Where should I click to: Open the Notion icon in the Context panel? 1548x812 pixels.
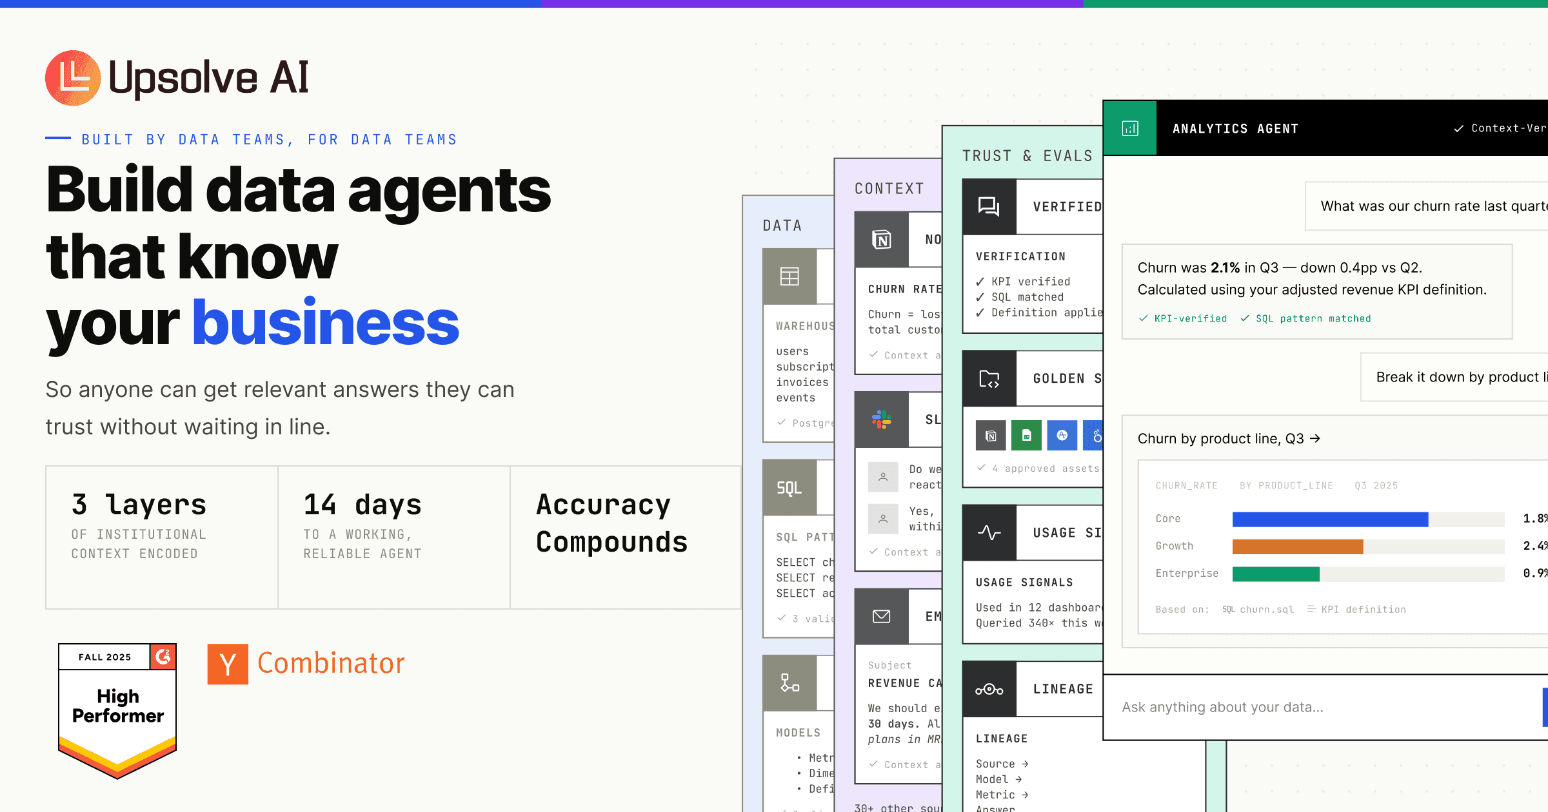point(882,240)
